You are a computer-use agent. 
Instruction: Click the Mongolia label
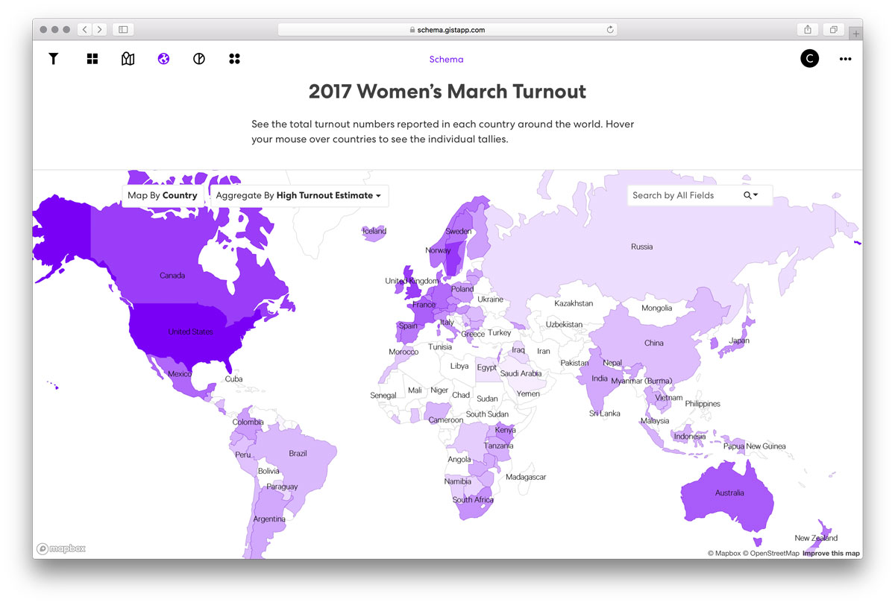pos(657,308)
